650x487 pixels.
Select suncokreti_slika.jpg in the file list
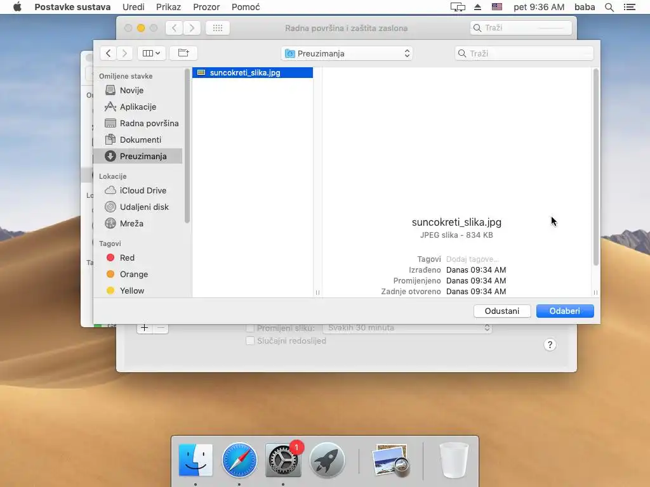[253, 72]
